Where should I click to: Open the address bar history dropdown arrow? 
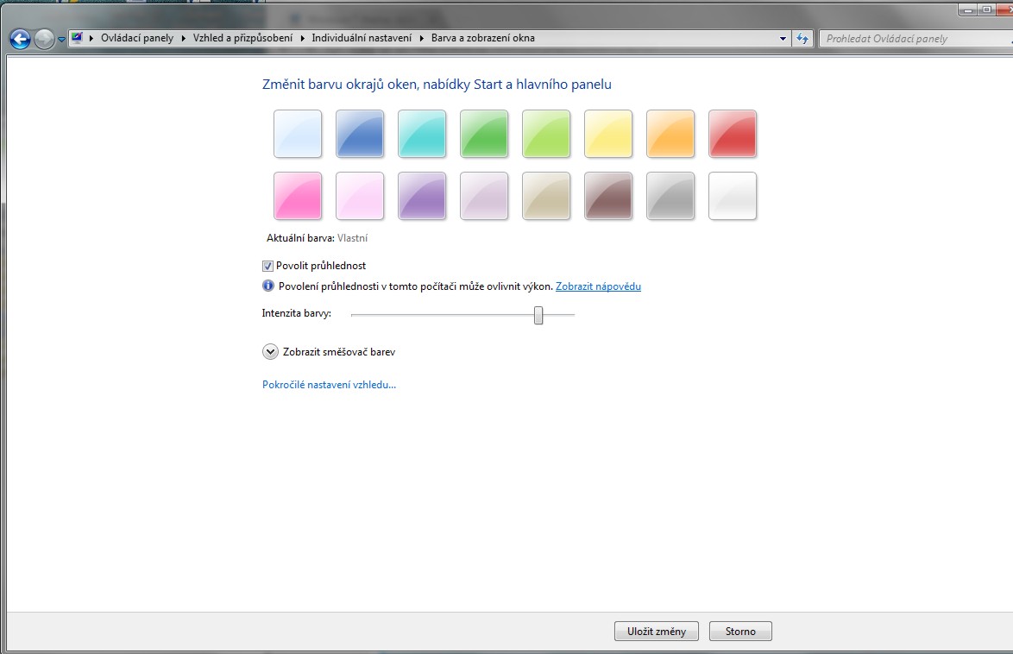[x=783, y=39]
